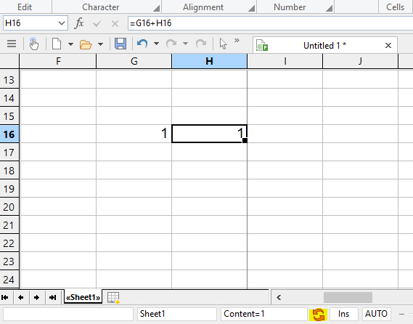Toggle the Ins insert mode indicator
The image size is (413, 324).
343,314
